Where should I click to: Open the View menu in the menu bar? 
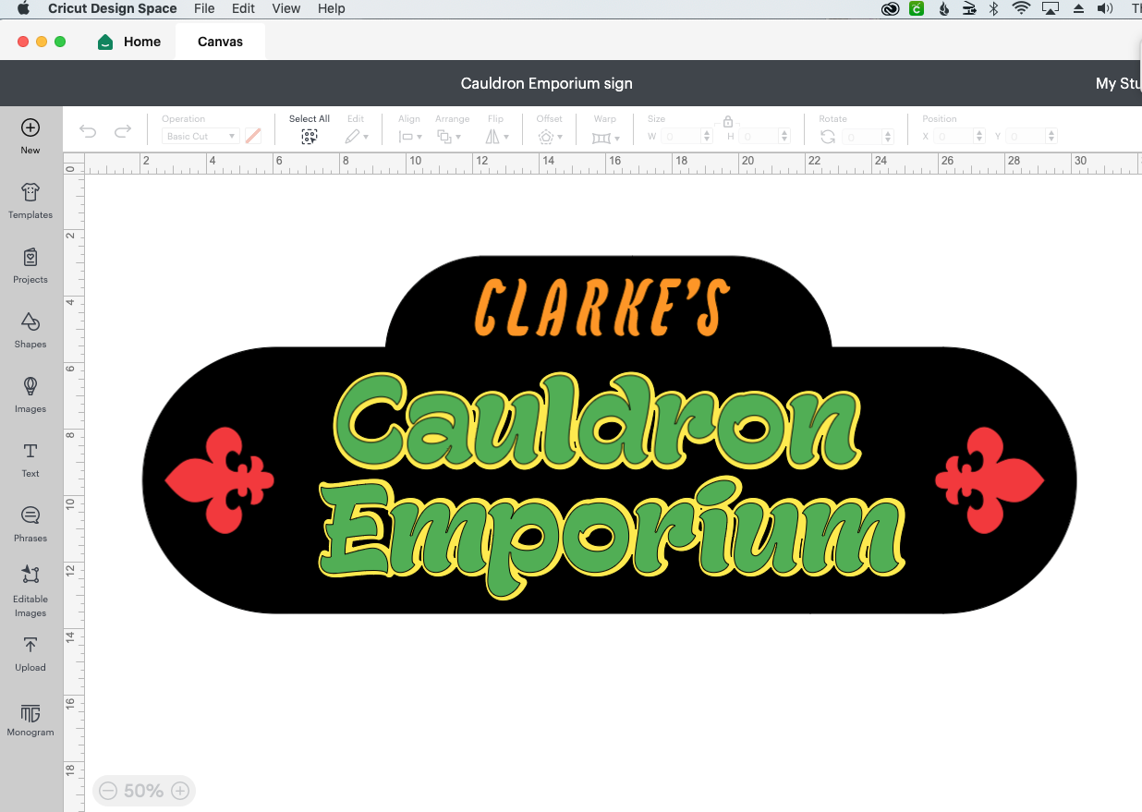[x=285, y=8]
